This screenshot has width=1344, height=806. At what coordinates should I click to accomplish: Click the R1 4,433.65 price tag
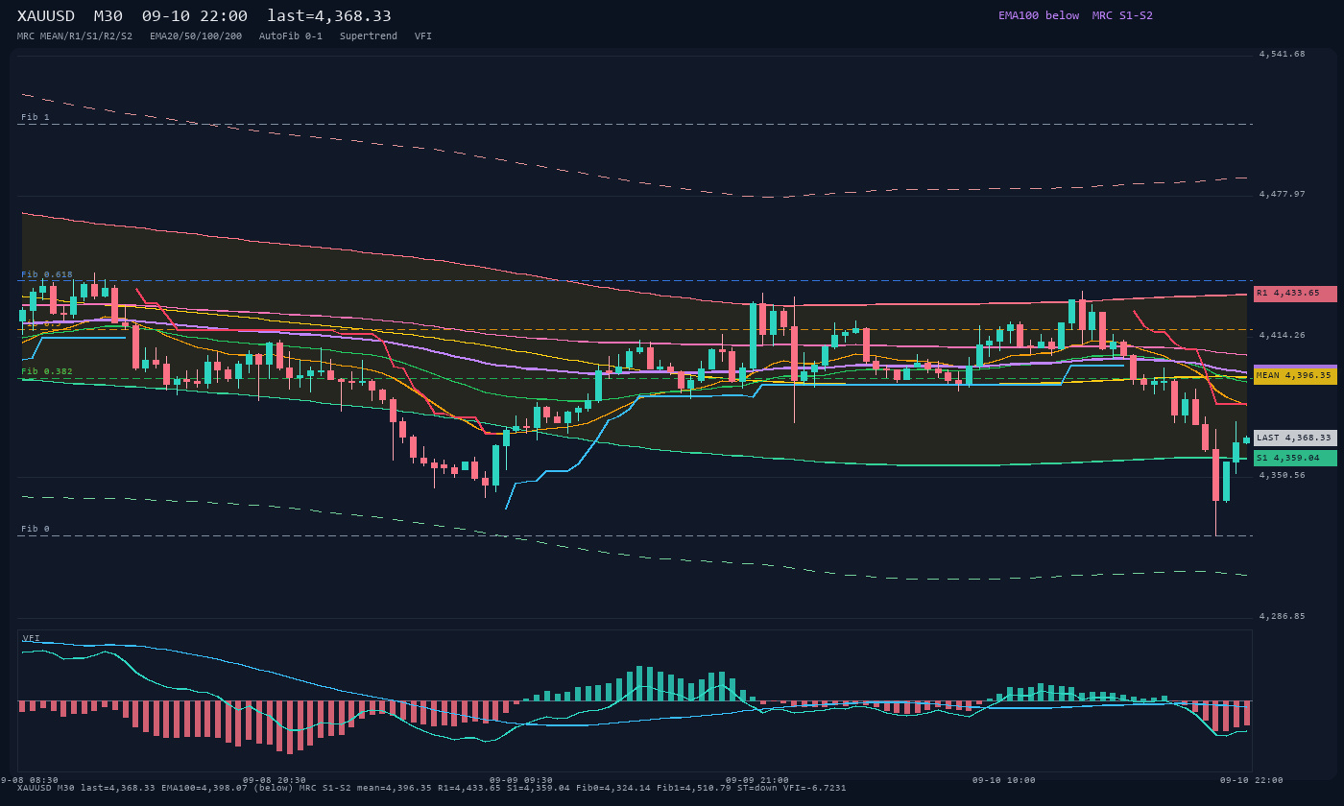coord(1295,294)
